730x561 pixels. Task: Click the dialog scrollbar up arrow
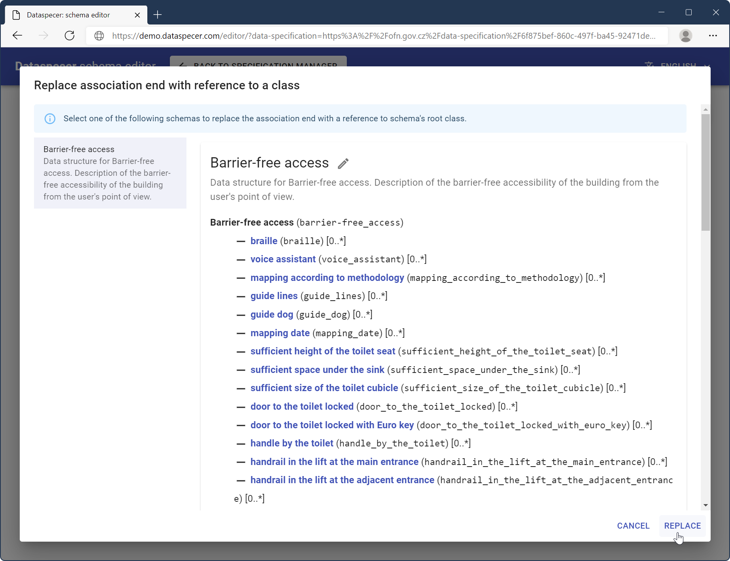pos(706,109)
